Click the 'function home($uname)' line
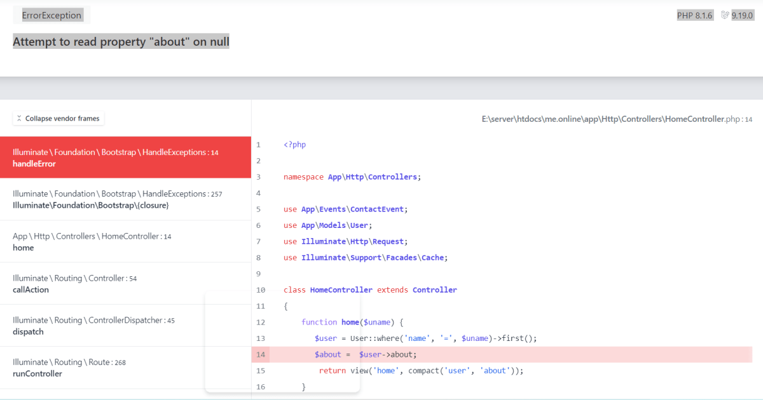Viewport: 763px width, 400px height. coord(353,322)
